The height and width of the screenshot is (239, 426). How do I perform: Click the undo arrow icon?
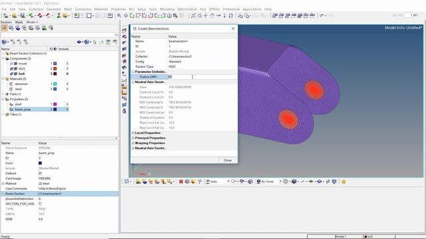[x=322, y=16]
